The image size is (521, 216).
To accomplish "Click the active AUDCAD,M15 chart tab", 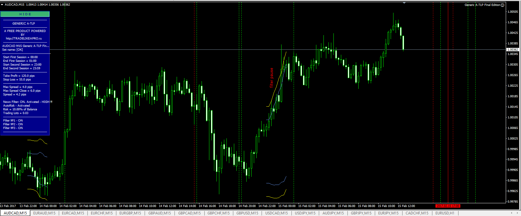I will [x=15, y=213].
